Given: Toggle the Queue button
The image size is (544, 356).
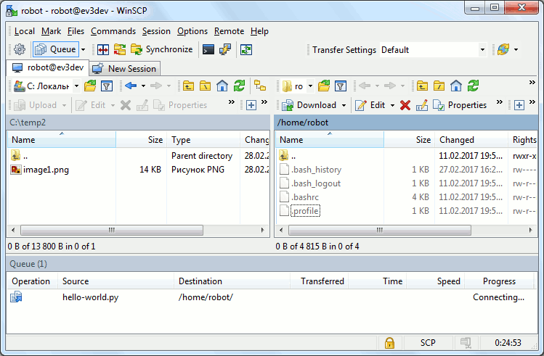Looking at the screenshot, I should tap(56, 49).
